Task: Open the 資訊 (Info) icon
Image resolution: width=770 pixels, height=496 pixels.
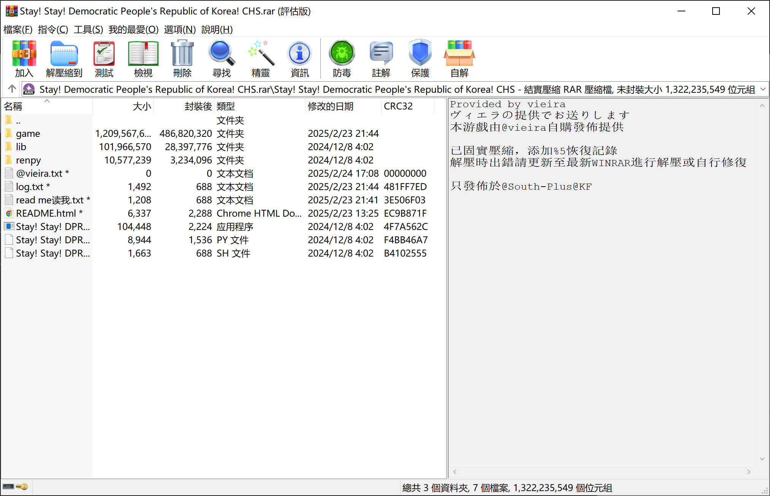Action: pos(299,54)
